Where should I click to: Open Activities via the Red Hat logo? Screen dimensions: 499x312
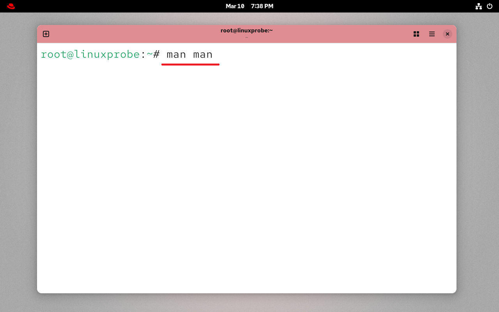(11, 6)
